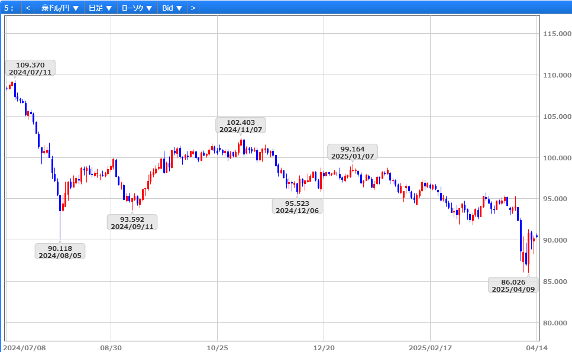572x352 pixels.
Task: Click the 2024/07/08 date axis label
Action: (24, 348)
